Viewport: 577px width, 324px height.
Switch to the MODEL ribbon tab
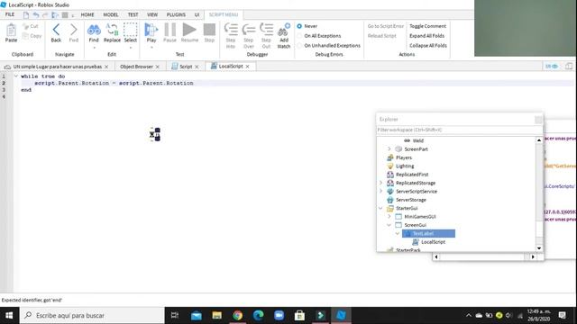111,14
